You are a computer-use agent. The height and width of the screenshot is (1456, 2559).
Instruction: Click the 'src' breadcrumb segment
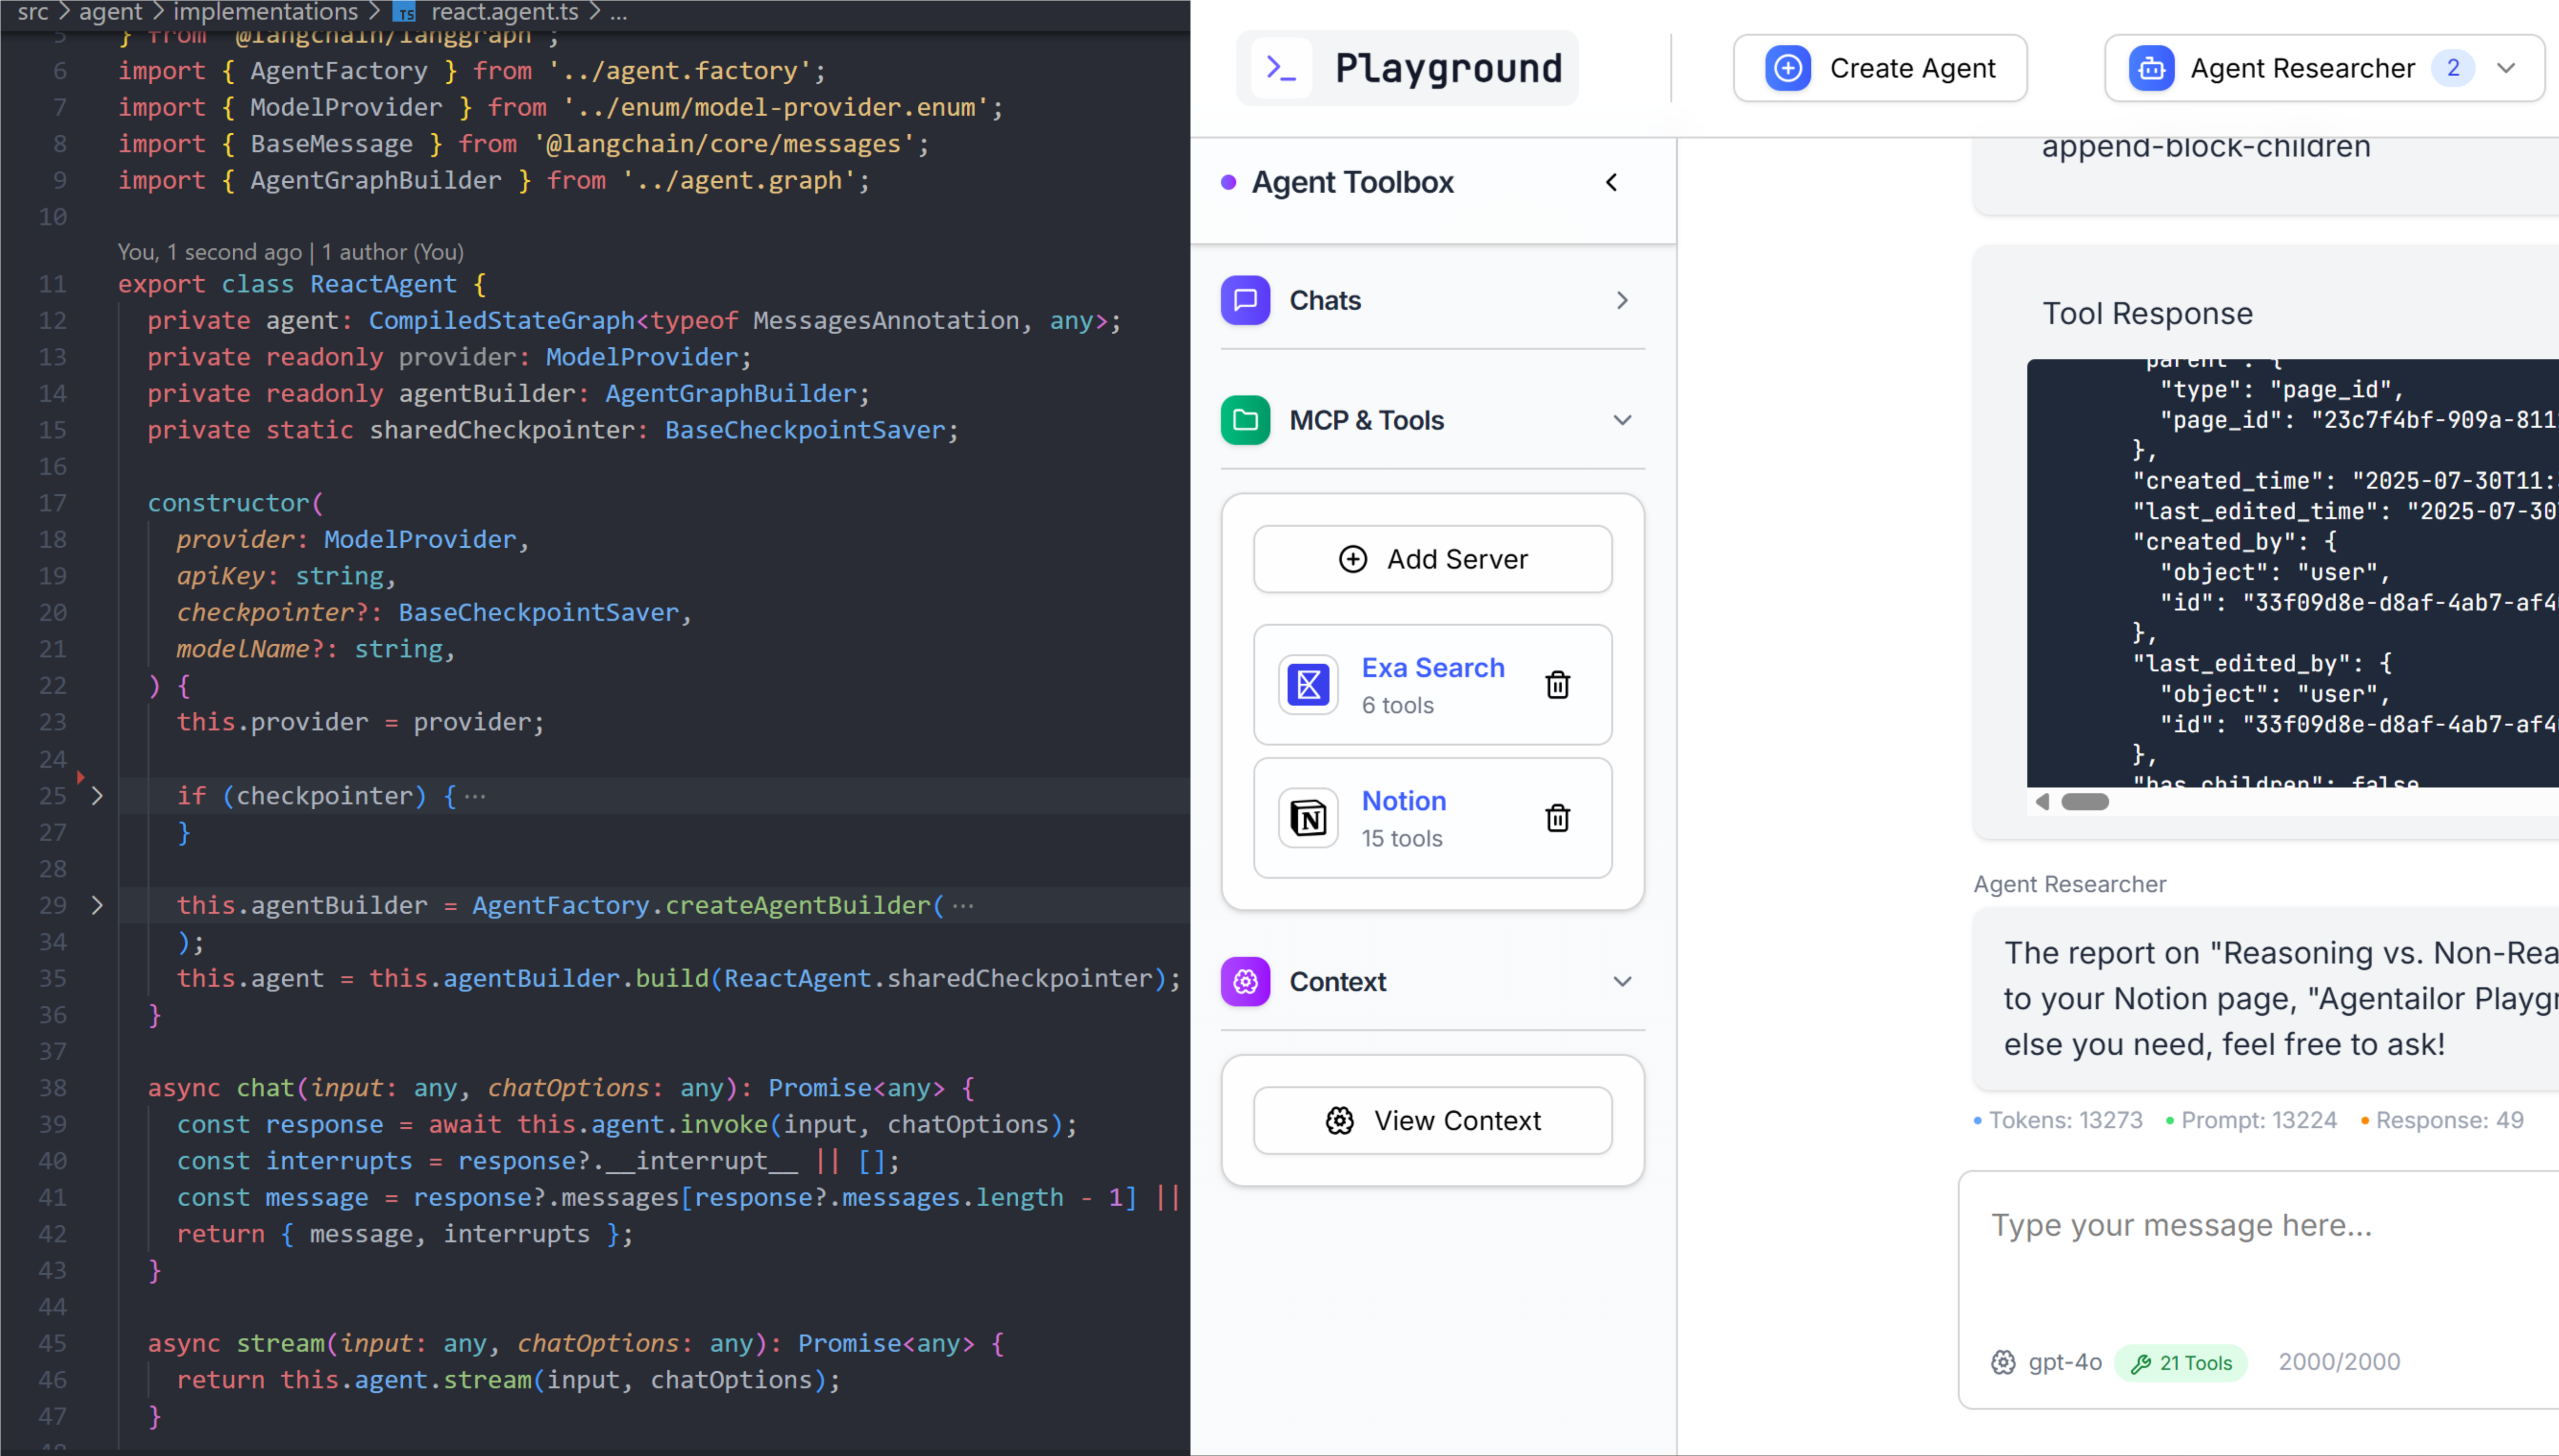(x=33, y=12)
